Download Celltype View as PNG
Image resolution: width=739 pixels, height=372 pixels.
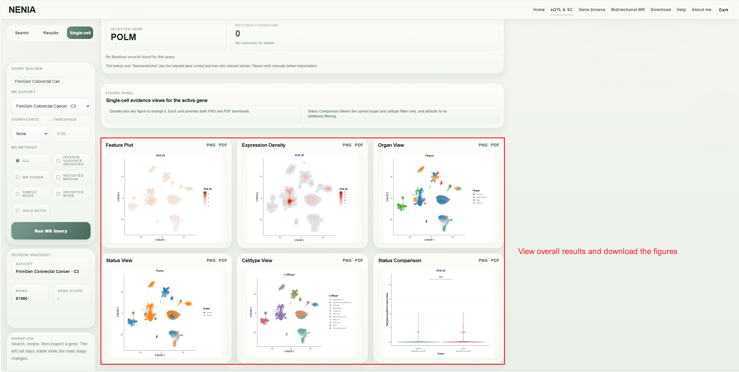[347, 260]
